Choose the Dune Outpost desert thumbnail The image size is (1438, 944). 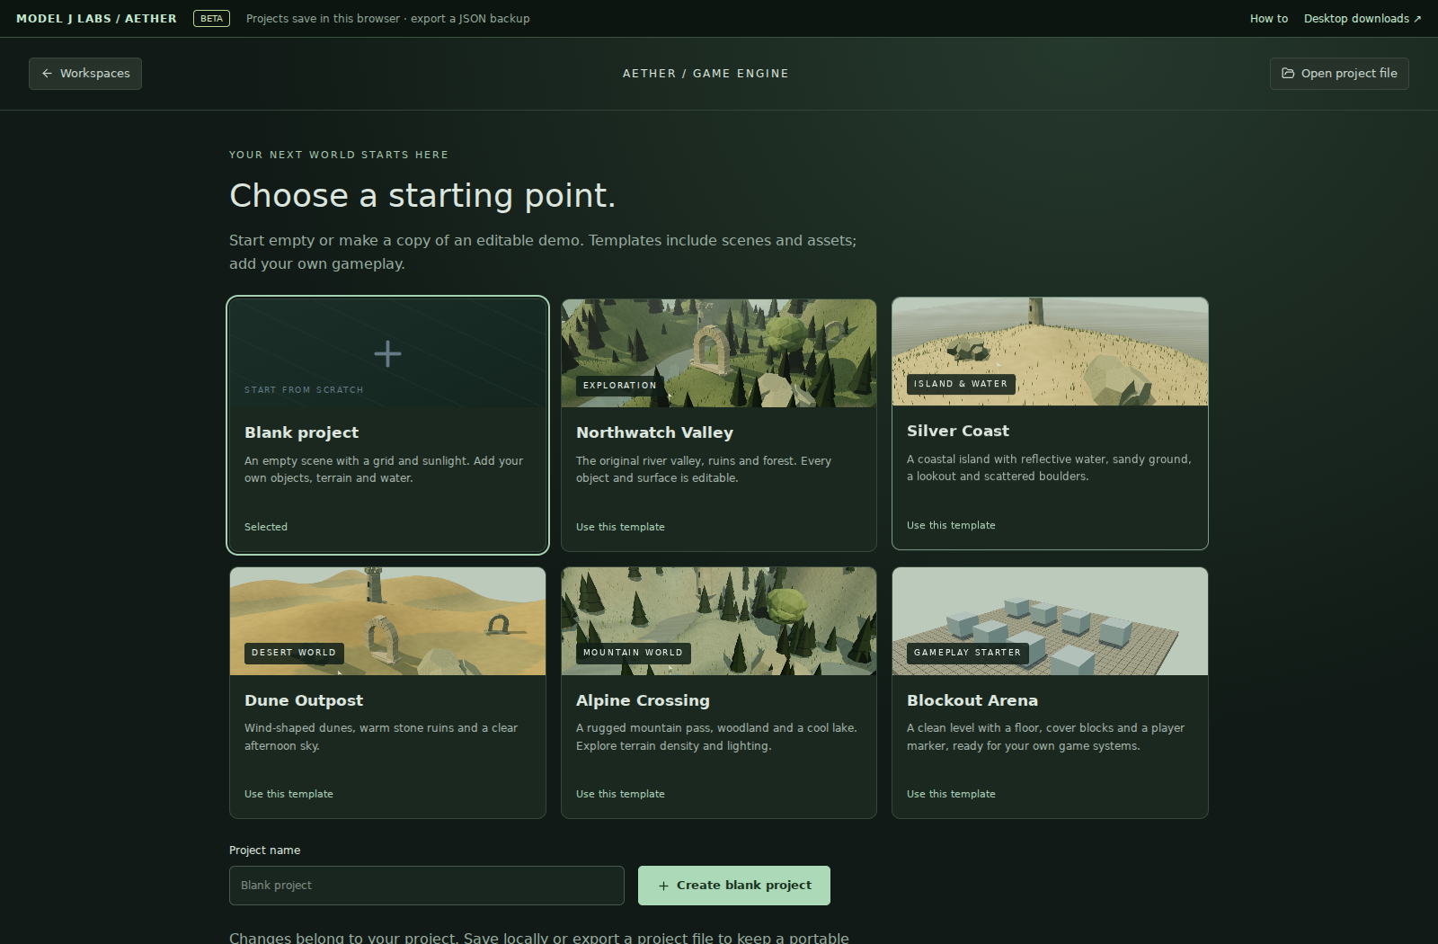(387, 621)
